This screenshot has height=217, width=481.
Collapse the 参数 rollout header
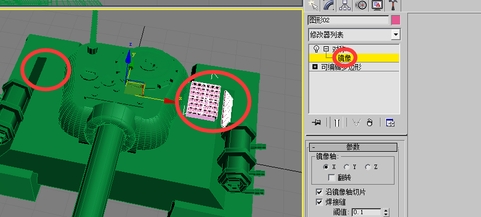(353, 147)
